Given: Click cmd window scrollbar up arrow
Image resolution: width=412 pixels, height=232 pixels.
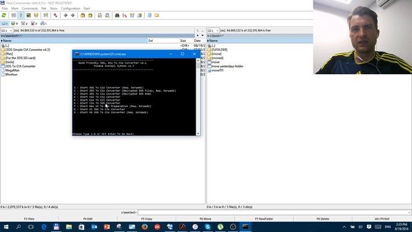Looking at the screenshot, I should click(x=198, y=61).
